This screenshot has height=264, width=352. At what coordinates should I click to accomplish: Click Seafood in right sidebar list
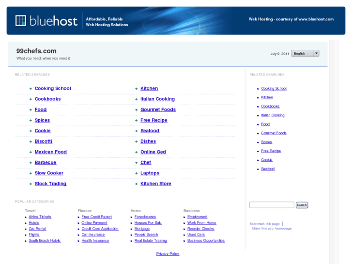pos(268,169)
